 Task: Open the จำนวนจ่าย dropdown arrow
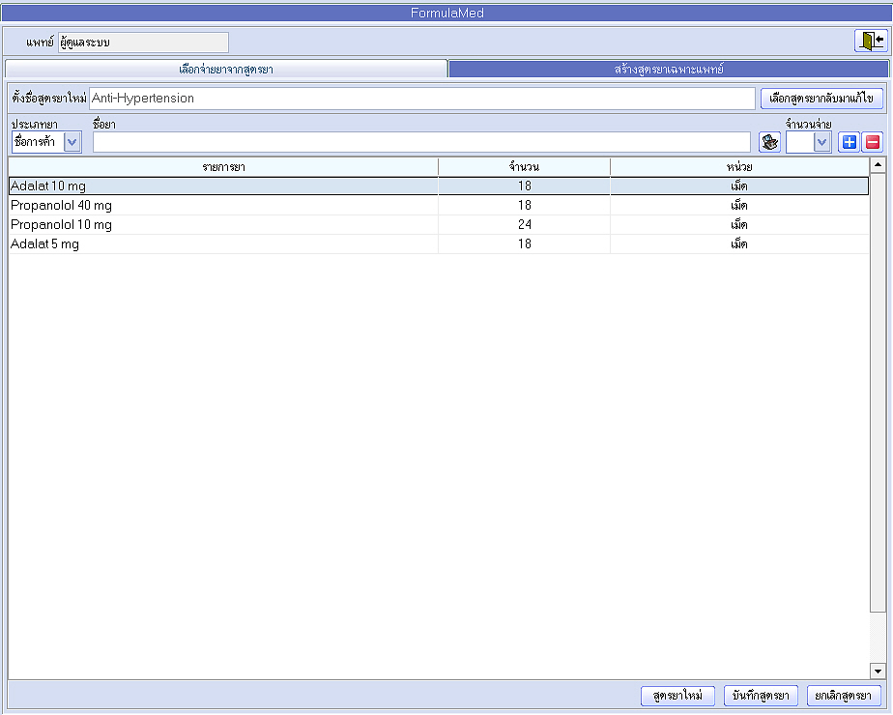(x=821, y=142)
